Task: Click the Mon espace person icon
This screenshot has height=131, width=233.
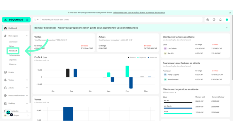Action: [x=5, y=36]
